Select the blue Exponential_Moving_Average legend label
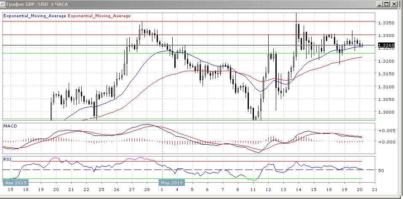Viewport: 403px width, 199px height. tap(35, 16)
